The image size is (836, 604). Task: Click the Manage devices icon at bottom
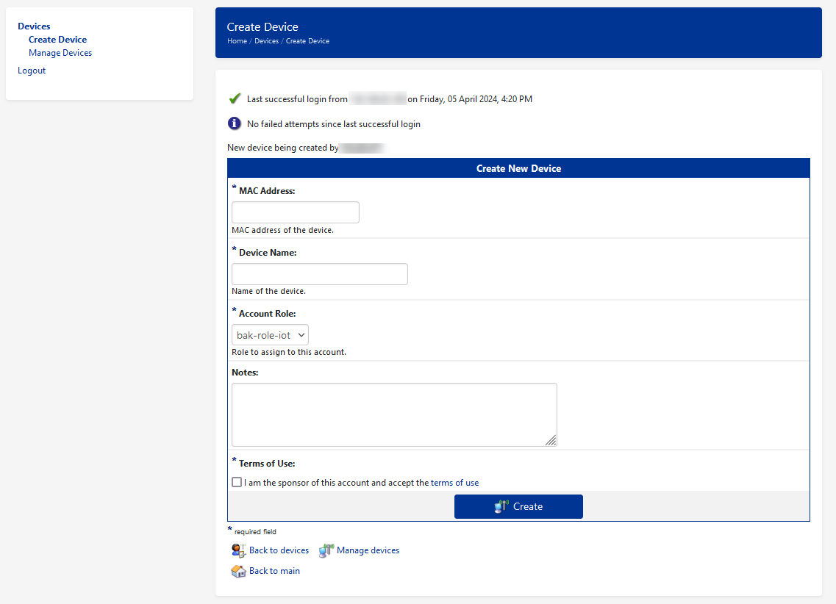pos(326,550)
